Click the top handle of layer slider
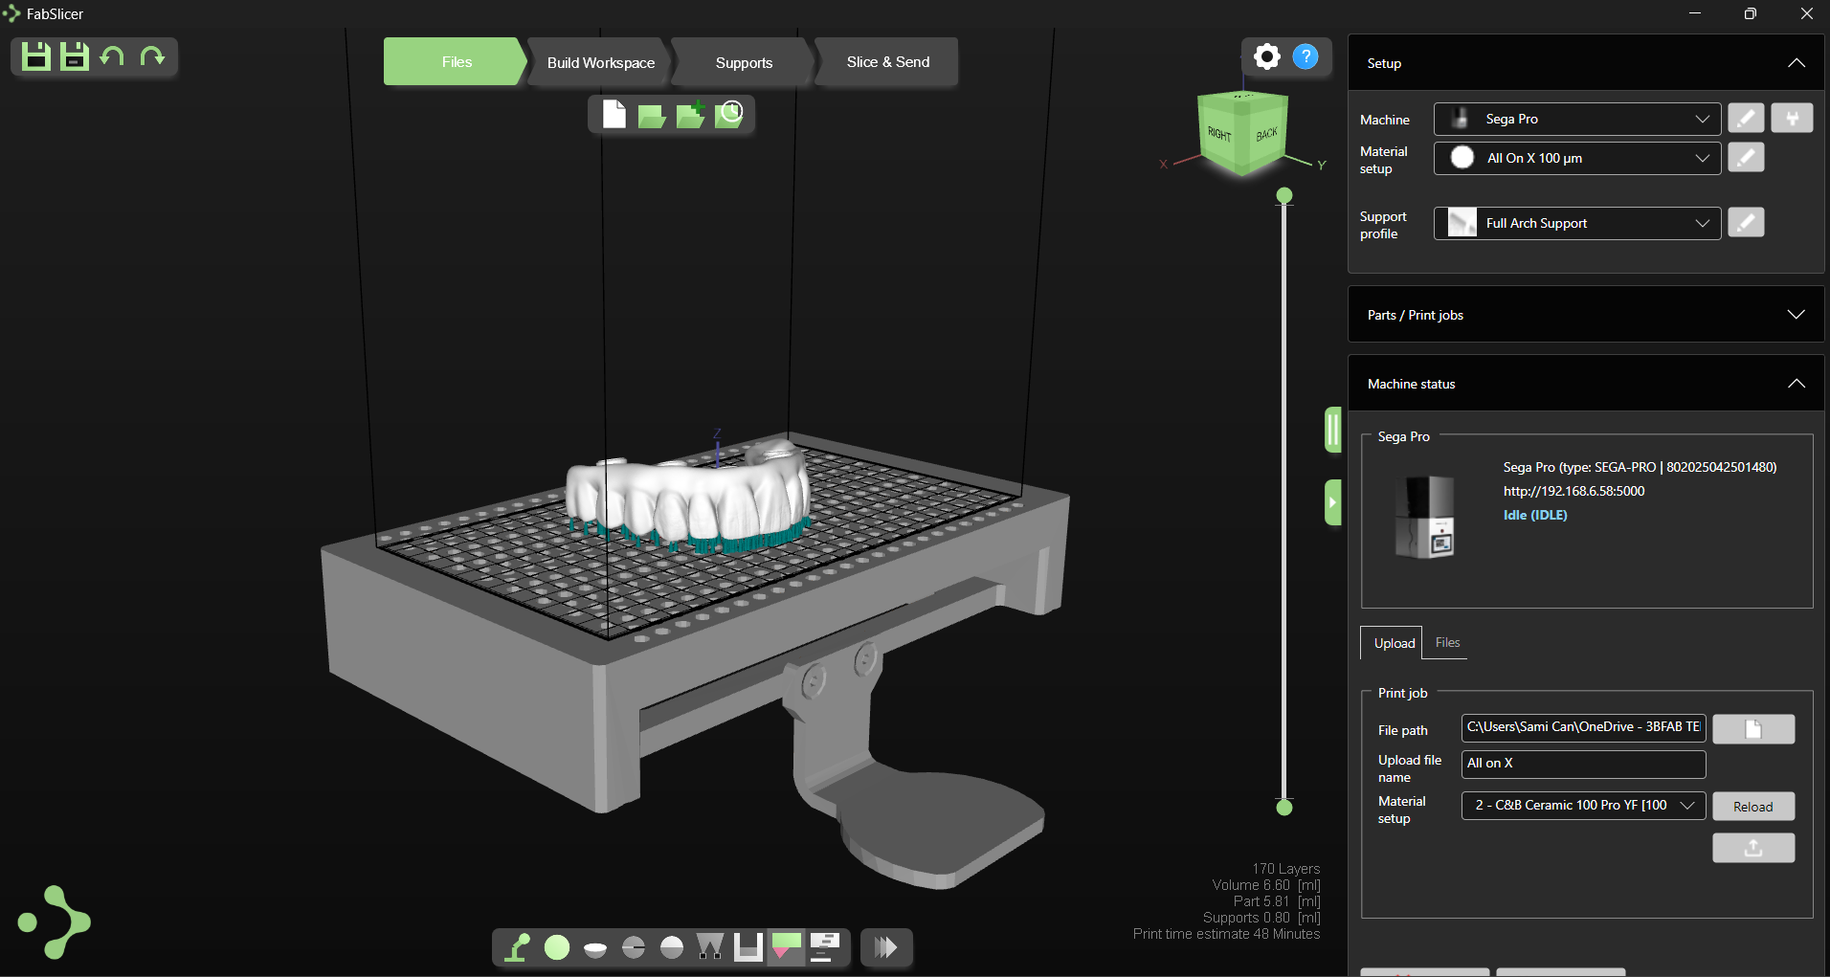The width and height of the screenshot is (1830, 977). pos(1284,196)
